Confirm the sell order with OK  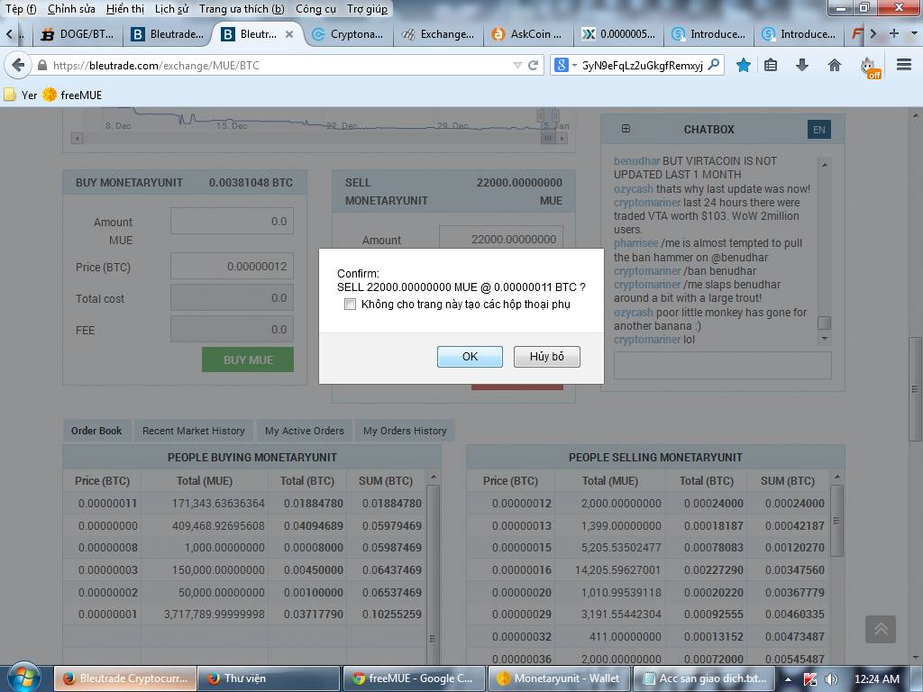pos(470,357)
